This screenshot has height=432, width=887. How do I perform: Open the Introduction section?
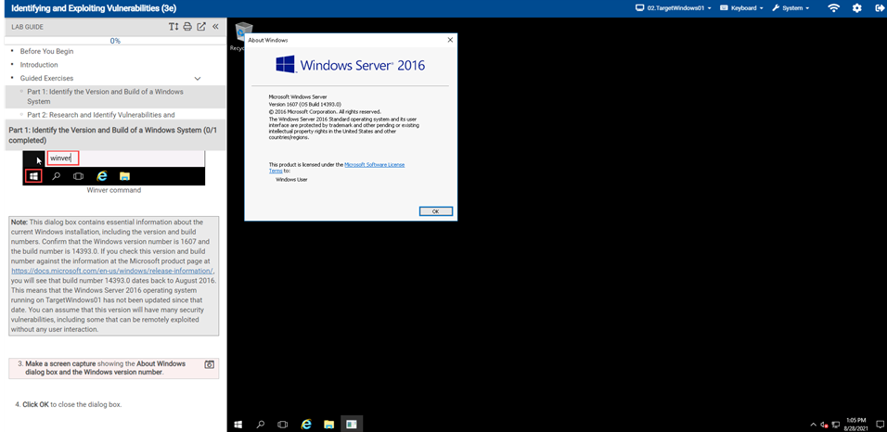click(x=39, y=65)
